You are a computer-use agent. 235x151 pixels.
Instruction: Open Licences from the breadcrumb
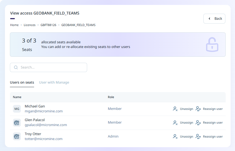(x=29, y=25)
